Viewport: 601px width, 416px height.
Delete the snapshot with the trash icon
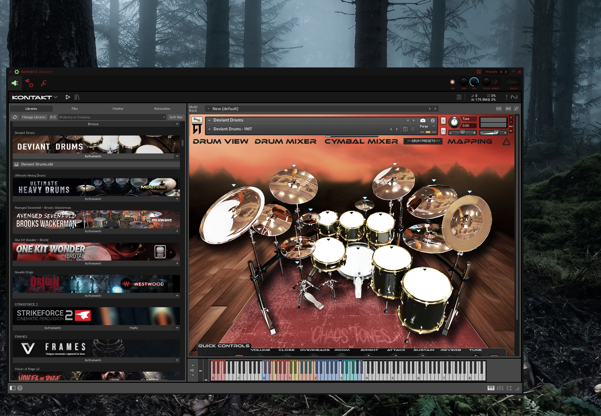[x=413, y=129]
